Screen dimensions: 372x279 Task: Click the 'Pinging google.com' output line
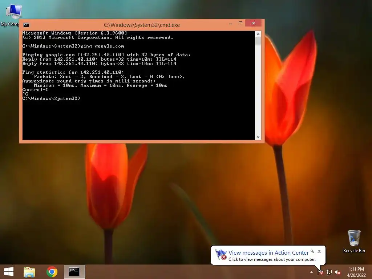106,55
